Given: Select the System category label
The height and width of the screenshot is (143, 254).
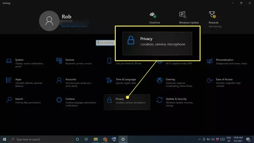Looking at the screenshot, I should pos(19,60).
